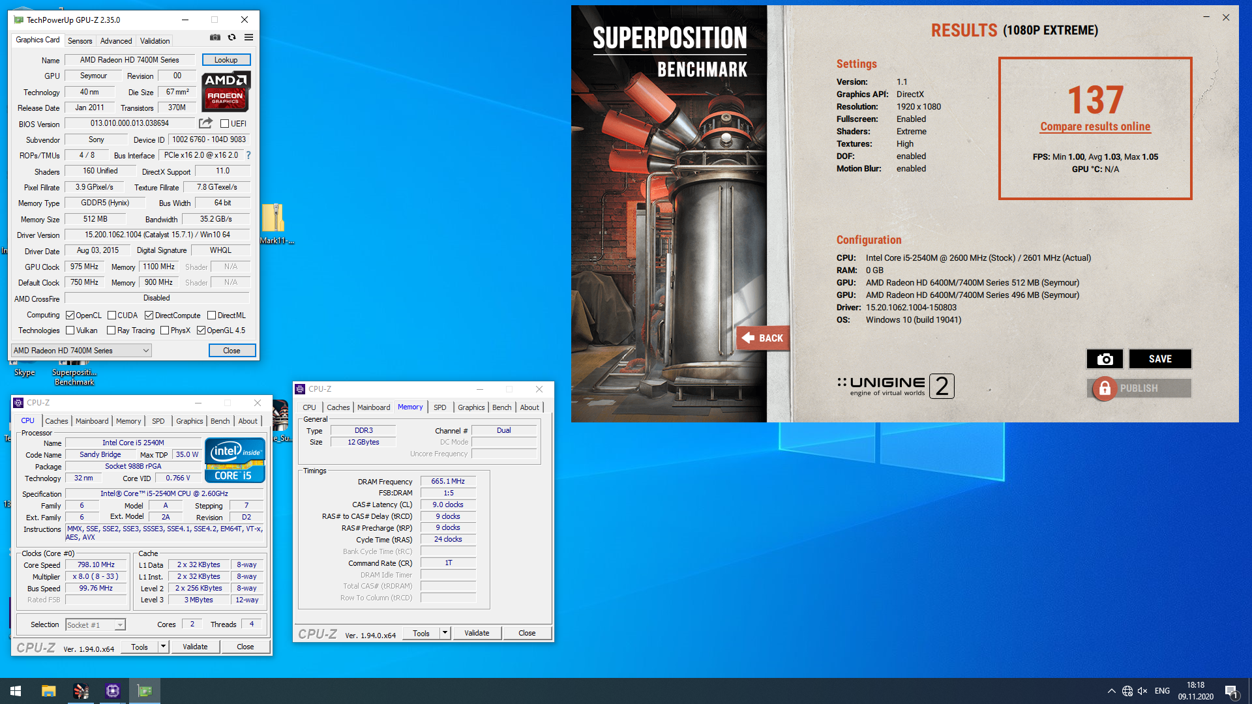Click the '665.1 MHz' DRAM Frequency value
The width and height of the screenshot is (1252, 704).
tap(448, 482)
